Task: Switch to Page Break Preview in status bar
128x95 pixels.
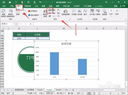Action: 99,93
